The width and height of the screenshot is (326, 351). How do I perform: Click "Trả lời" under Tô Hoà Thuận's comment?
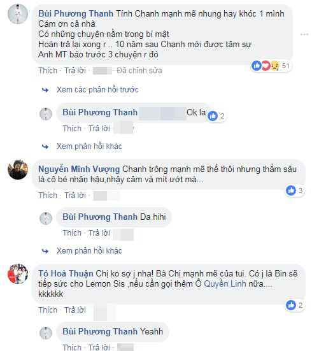(x=75, y=310)
